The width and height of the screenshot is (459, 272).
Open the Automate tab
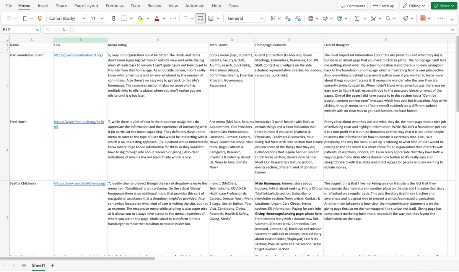click(195, 6)
